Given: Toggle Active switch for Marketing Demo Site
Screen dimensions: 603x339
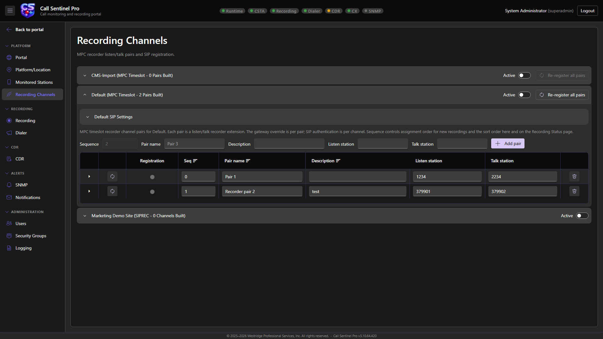Looking at the screenshot, I should 582,216.
